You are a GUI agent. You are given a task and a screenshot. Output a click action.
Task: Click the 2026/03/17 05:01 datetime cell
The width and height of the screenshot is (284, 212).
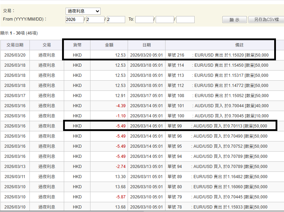tap(147, 96)
